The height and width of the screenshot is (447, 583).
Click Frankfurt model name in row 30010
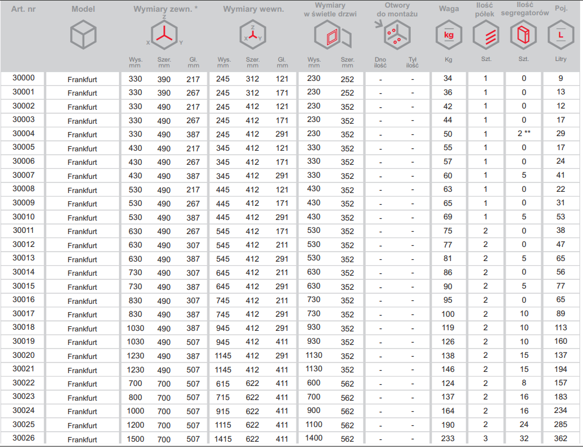click(x=82, y=218)
